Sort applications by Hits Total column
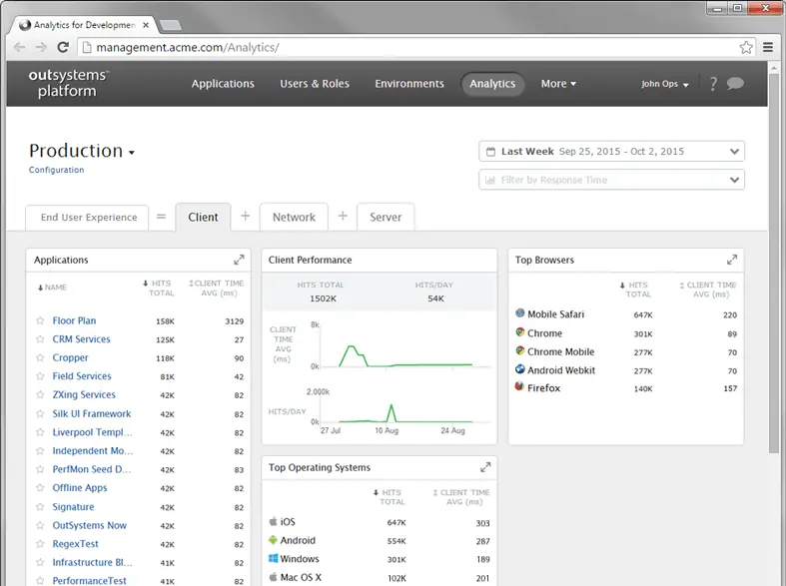This screenshot has height=586, width=786. click(x=159, y=288)
